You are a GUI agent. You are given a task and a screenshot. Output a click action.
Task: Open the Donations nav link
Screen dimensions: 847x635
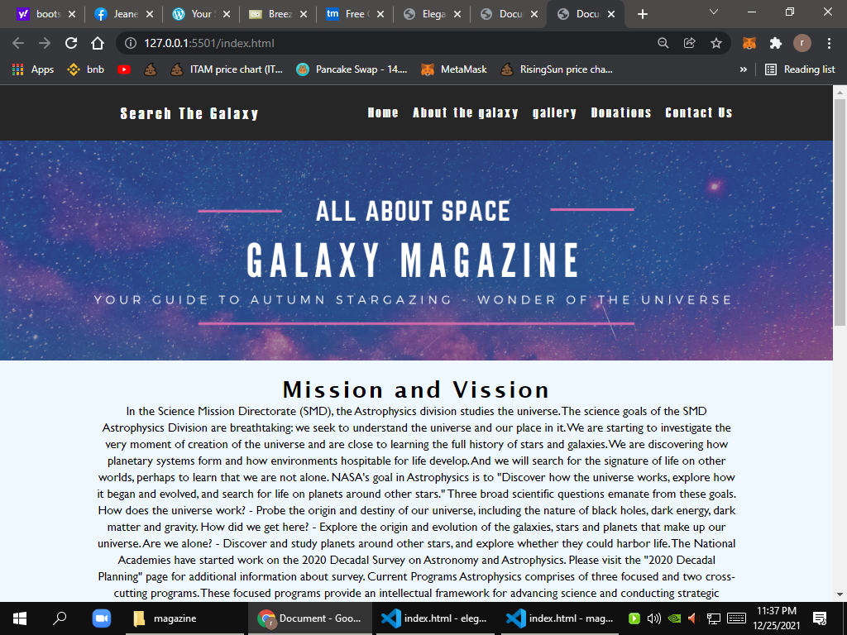[620, 112]
